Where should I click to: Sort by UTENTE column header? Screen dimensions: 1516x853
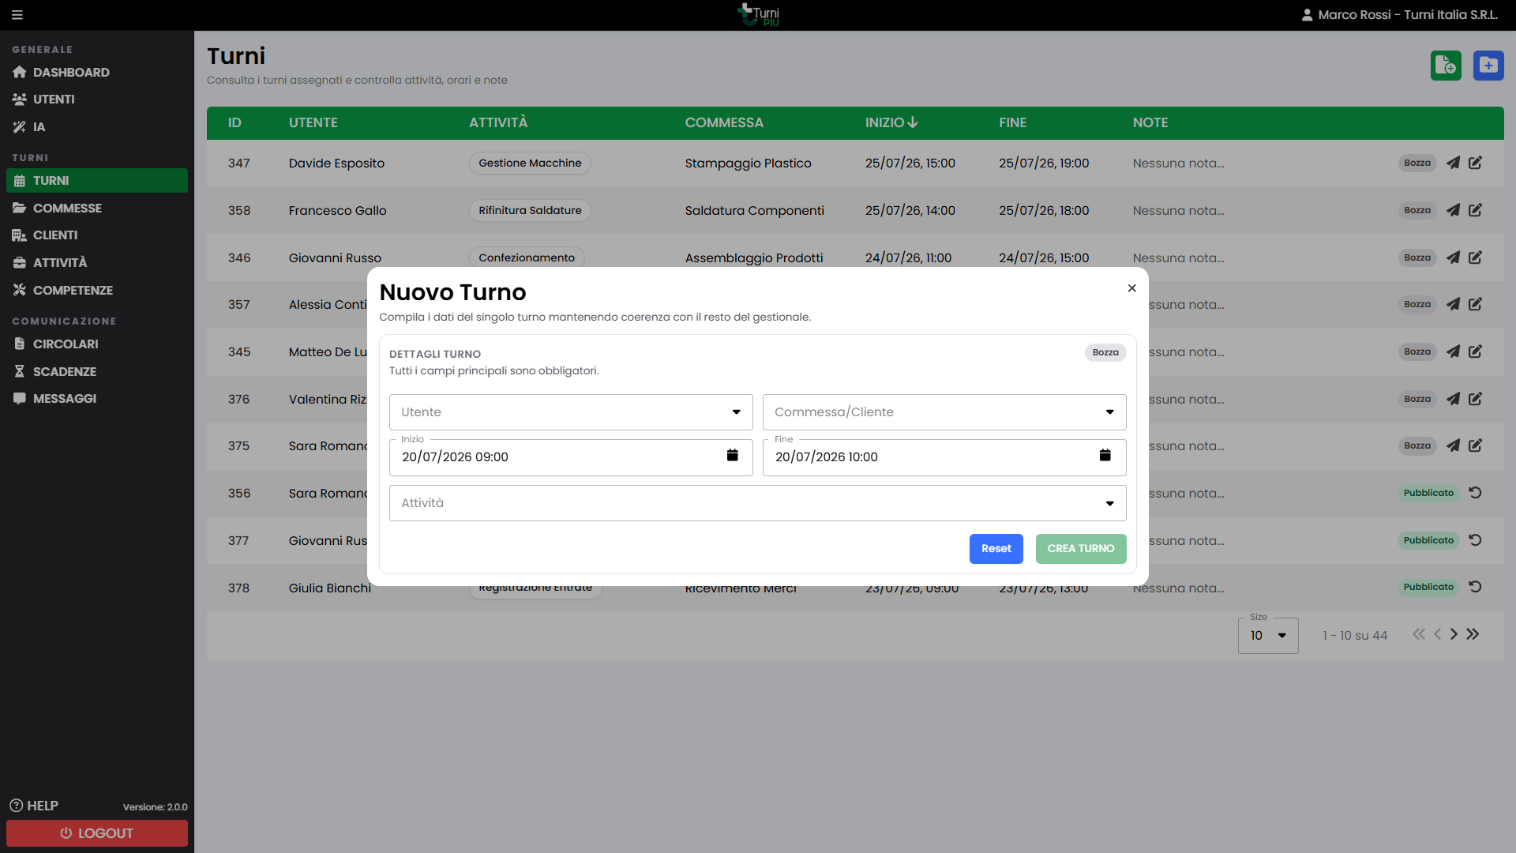313,122
